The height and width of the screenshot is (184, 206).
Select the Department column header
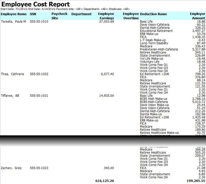click(81, 14)
